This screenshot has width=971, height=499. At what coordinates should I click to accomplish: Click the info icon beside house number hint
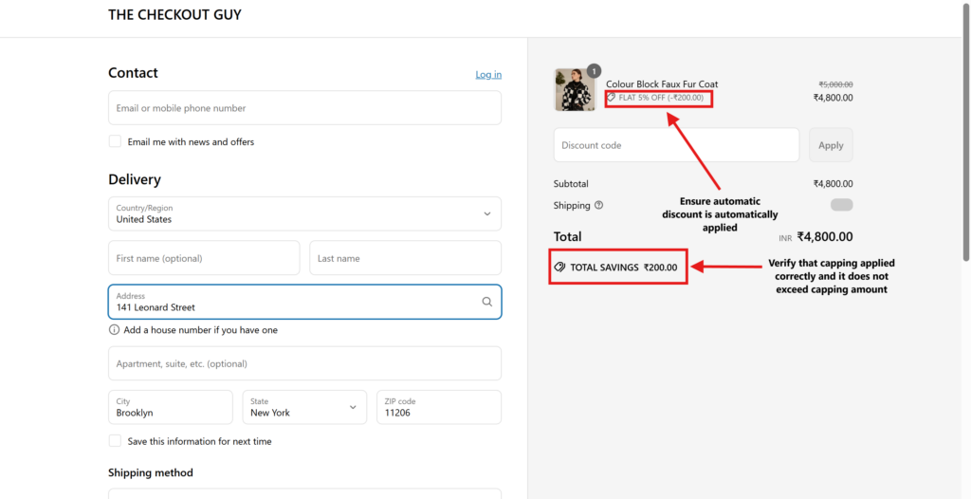coord(114,330)
